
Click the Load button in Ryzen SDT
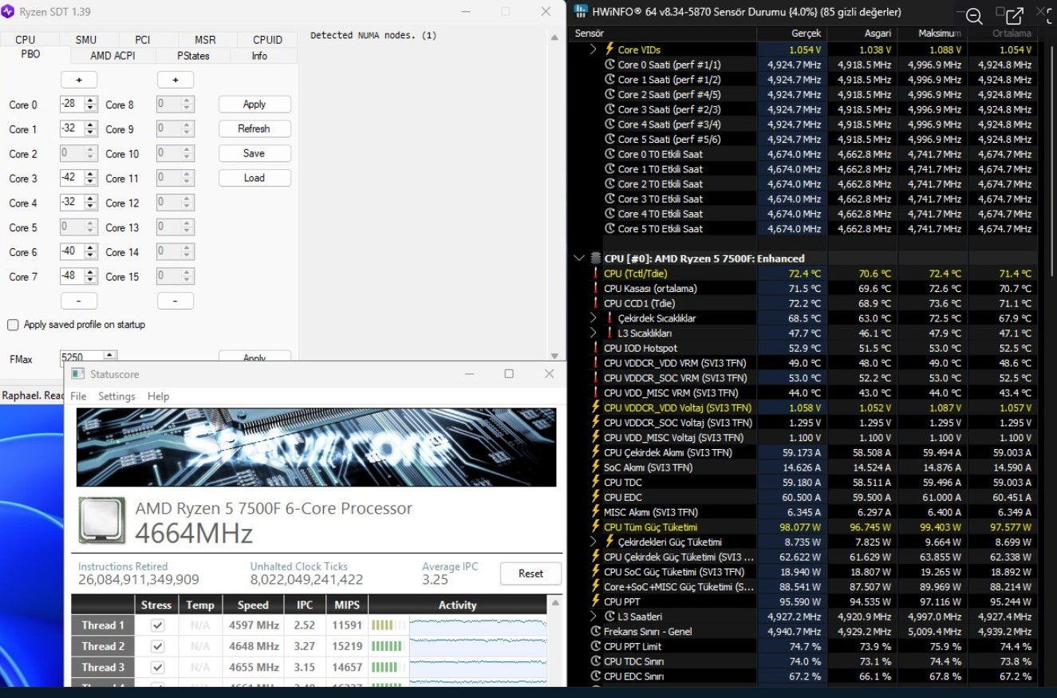[x=254, y=178]
